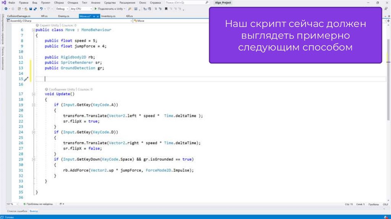
Task: Click the 'ForceMode2D' text on line 31
Action: 158,171
